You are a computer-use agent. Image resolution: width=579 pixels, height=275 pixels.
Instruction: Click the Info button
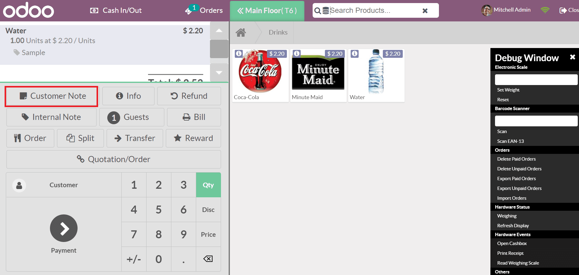(x=128, y=96)
